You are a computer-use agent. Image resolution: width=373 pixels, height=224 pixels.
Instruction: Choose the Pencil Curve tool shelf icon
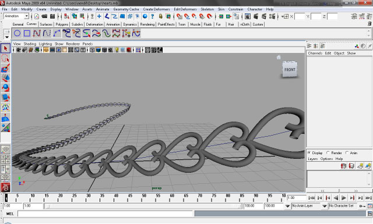[x=47, y=33]
